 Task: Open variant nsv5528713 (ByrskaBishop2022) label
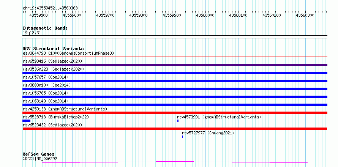click(x=56, y=117)
